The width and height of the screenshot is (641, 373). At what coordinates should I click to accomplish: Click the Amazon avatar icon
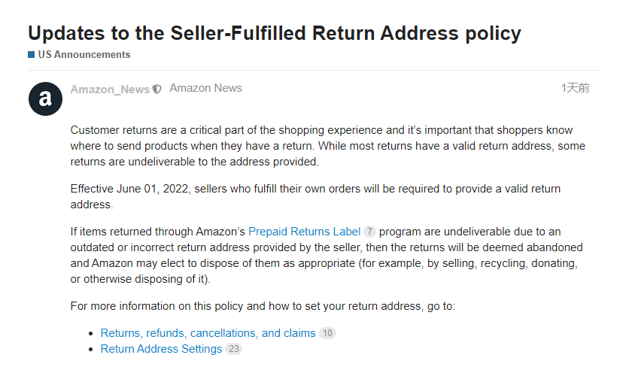click(x=44, y=99)
